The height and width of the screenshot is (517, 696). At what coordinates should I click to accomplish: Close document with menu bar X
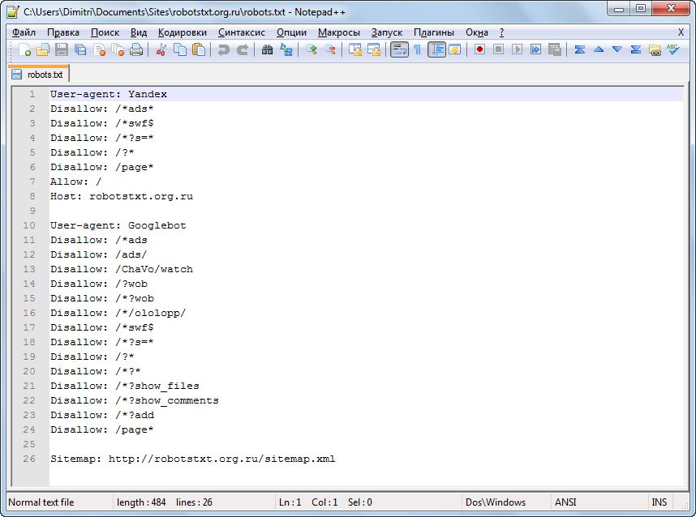point(681,32)
